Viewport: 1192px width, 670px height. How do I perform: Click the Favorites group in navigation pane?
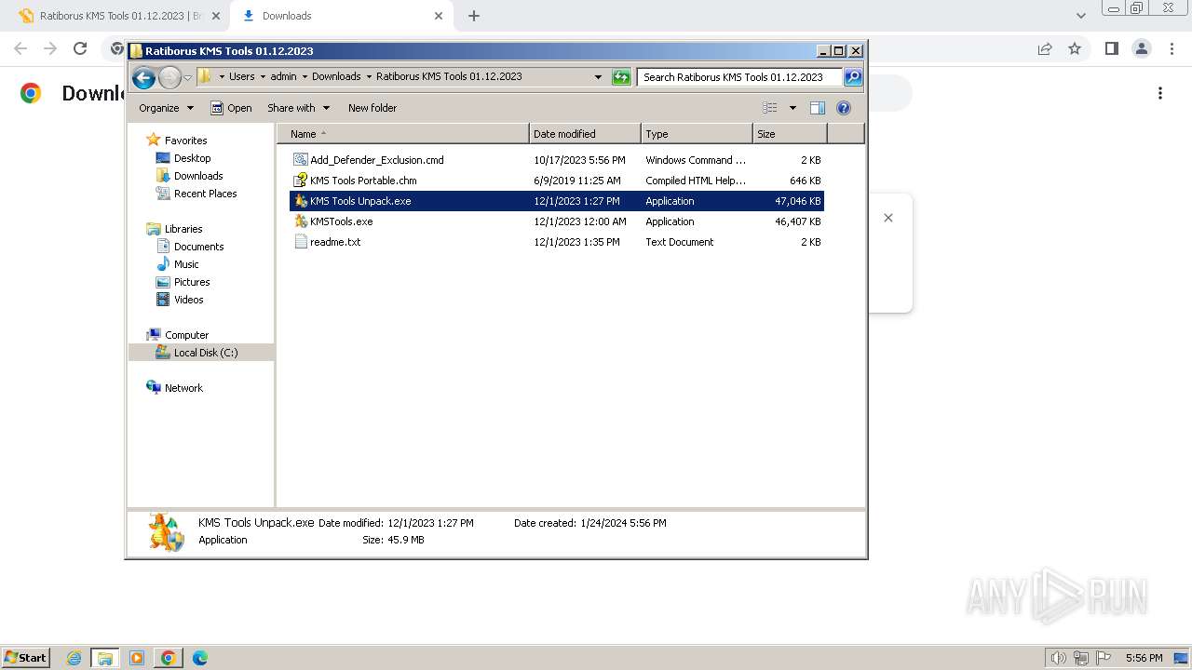point(185,141)
